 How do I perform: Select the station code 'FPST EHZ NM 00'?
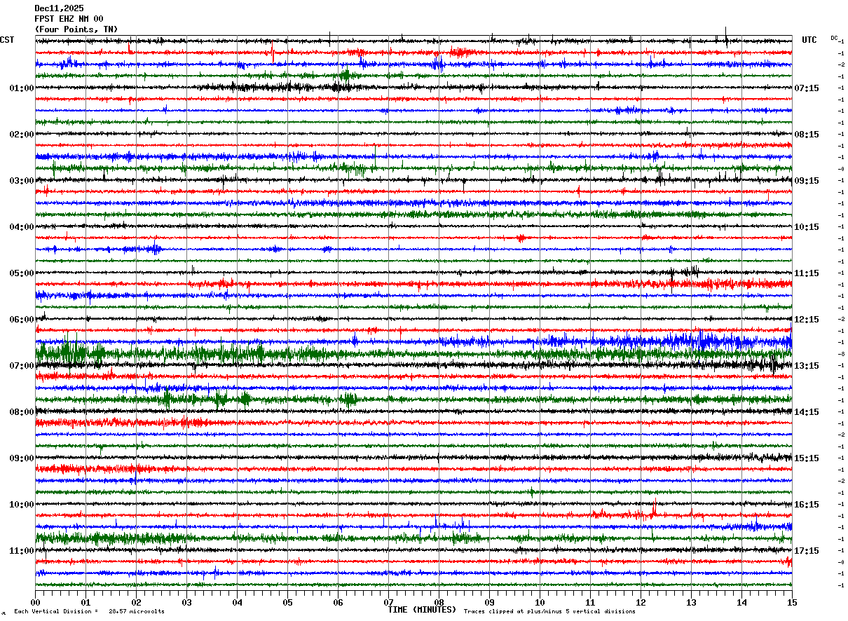(x=69, y=19)
